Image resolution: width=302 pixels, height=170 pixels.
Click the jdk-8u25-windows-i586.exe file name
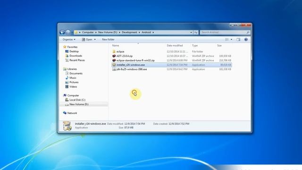point(132,69)
